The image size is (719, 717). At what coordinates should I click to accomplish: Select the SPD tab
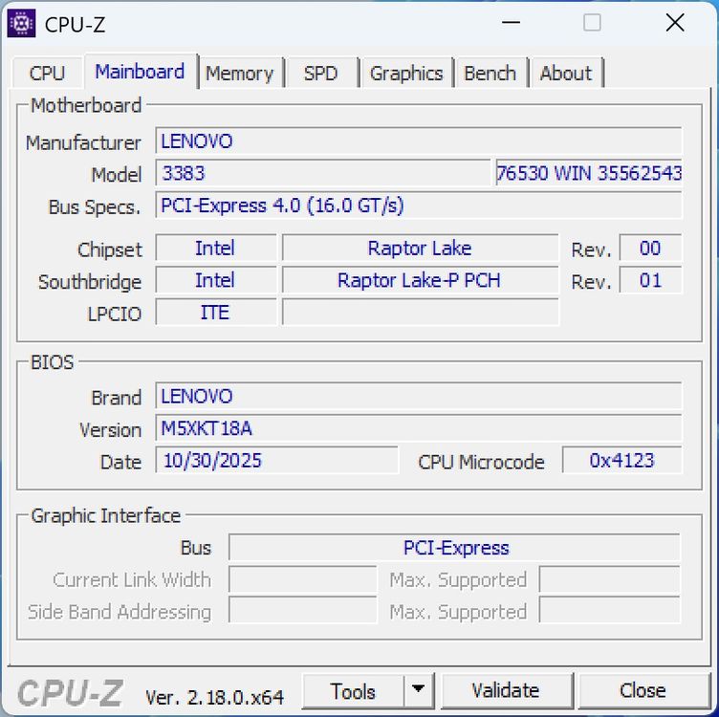pyautogui.click(x=320, y=74)
